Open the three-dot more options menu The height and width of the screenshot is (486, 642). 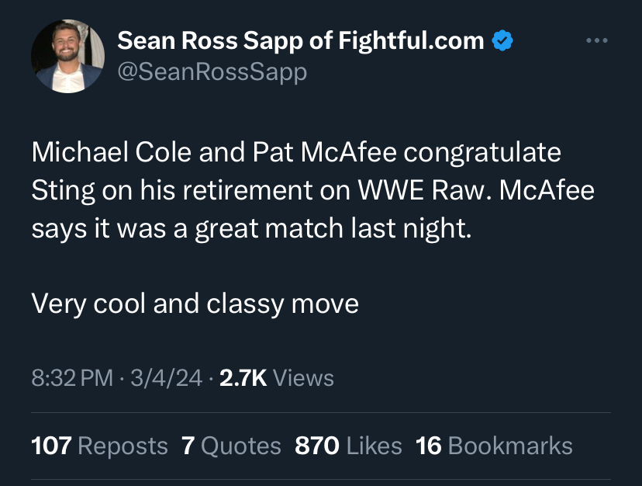point(597,40)
